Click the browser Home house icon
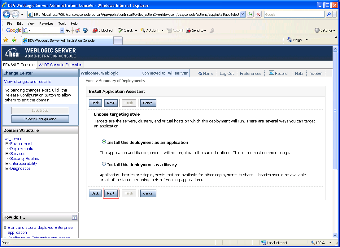Image resolution: width=340 pixels, height=248 pixels. tap(290, 40)
